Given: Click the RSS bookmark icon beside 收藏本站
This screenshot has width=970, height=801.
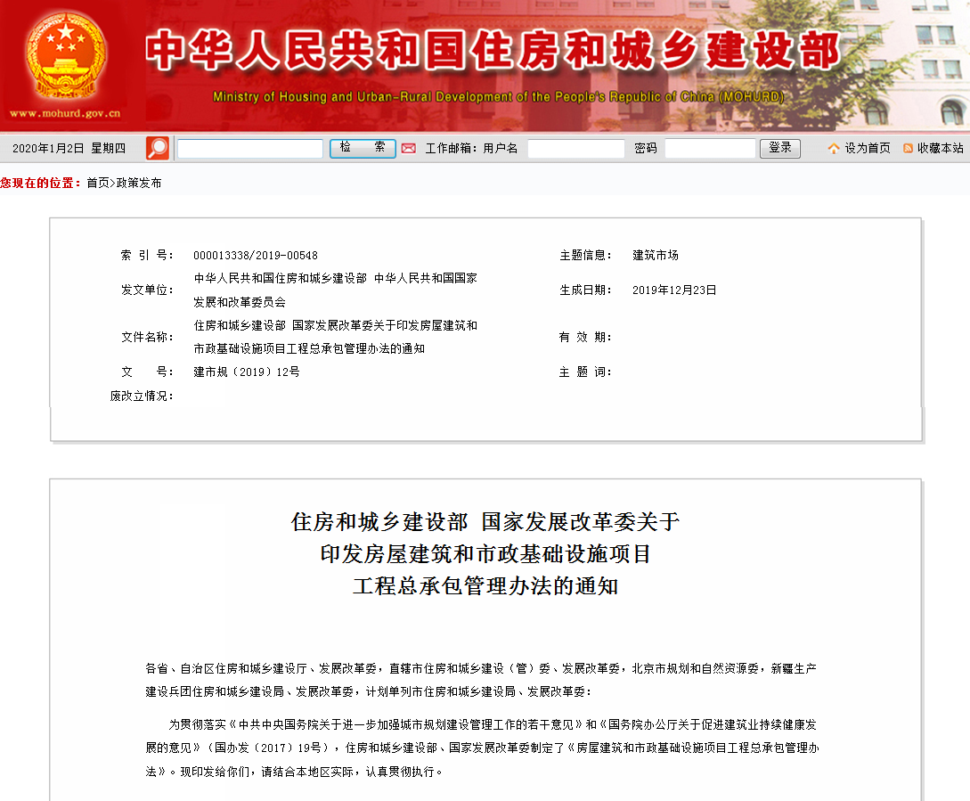Looking at the screenshot, I should (x=909, y=149).
